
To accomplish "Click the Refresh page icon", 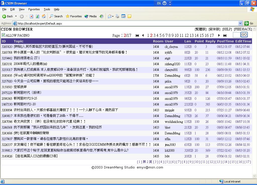I will [37, 16].
